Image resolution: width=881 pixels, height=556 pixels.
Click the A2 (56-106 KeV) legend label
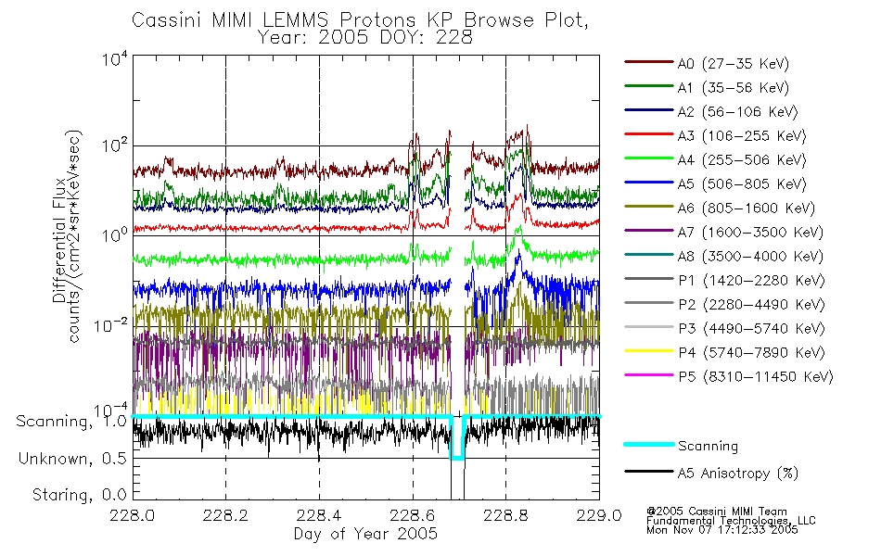[x=738, y=112]
